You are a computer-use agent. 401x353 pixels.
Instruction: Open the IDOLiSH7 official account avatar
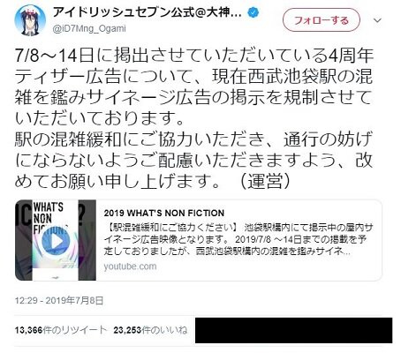click(x=30, y=20)
